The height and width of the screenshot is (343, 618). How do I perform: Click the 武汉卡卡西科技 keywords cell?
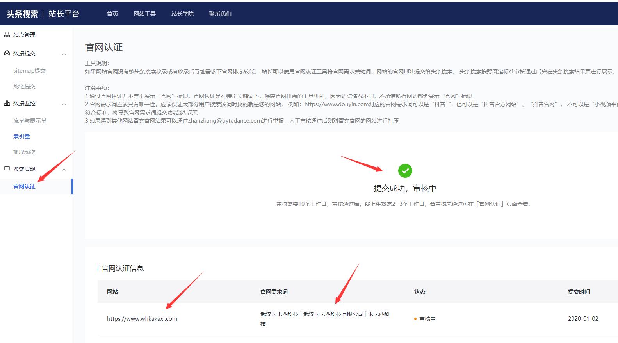[x=325, y=319]
